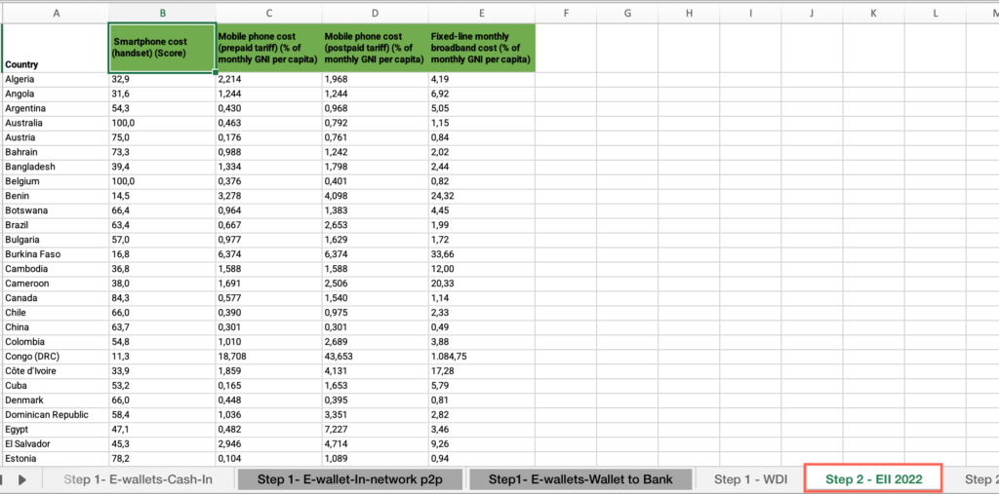Select the Cambodia cell
This screenshot has height=494, width=999.
click(56, 269)
